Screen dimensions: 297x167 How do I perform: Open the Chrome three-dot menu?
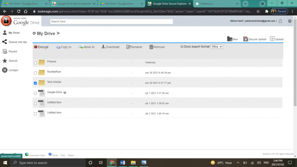[292, 11]
